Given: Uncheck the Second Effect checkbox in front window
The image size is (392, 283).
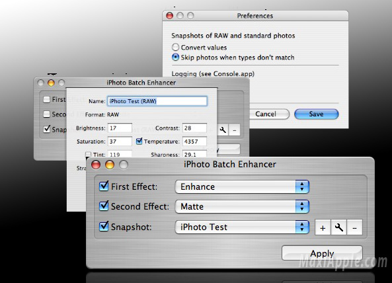Looking at the screenshot, I should [104, 206].
